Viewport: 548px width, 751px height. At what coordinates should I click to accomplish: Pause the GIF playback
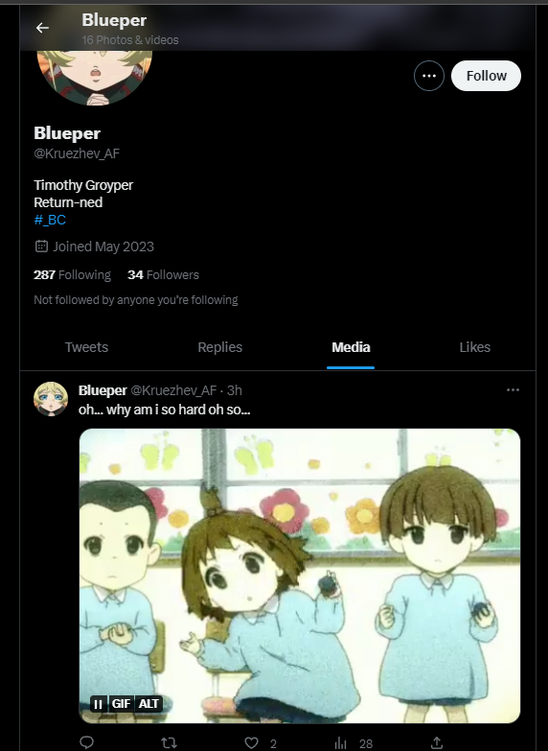click(x=98, y=704)
